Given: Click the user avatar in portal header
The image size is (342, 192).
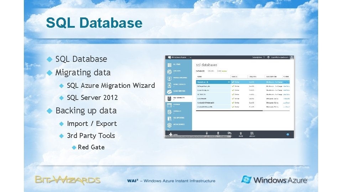Looking at the screenshot, I should tap(292, 58).
